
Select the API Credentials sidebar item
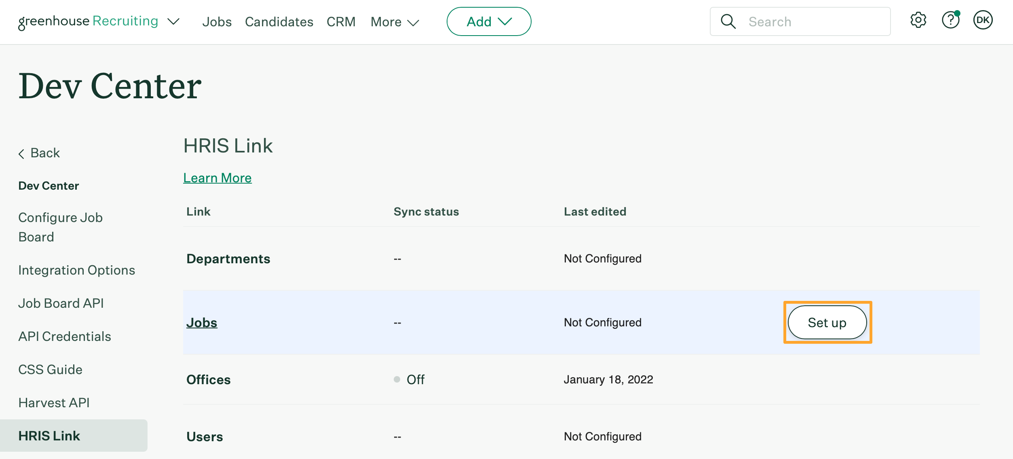coord(65,336)
